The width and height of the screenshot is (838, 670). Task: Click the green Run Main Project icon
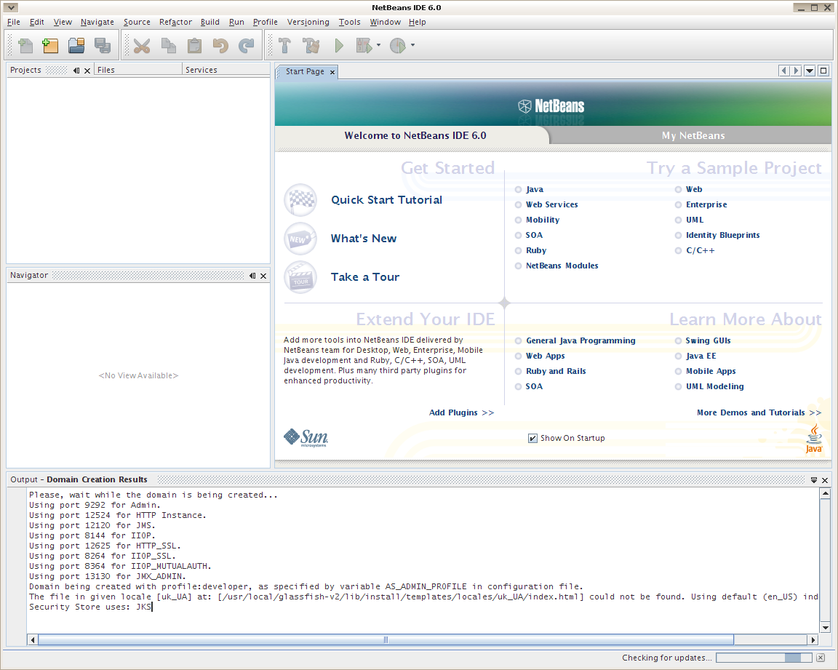(x=339, y=45)
